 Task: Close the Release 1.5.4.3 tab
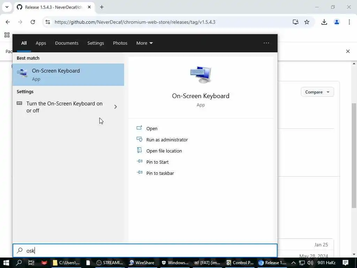point(89,7)
